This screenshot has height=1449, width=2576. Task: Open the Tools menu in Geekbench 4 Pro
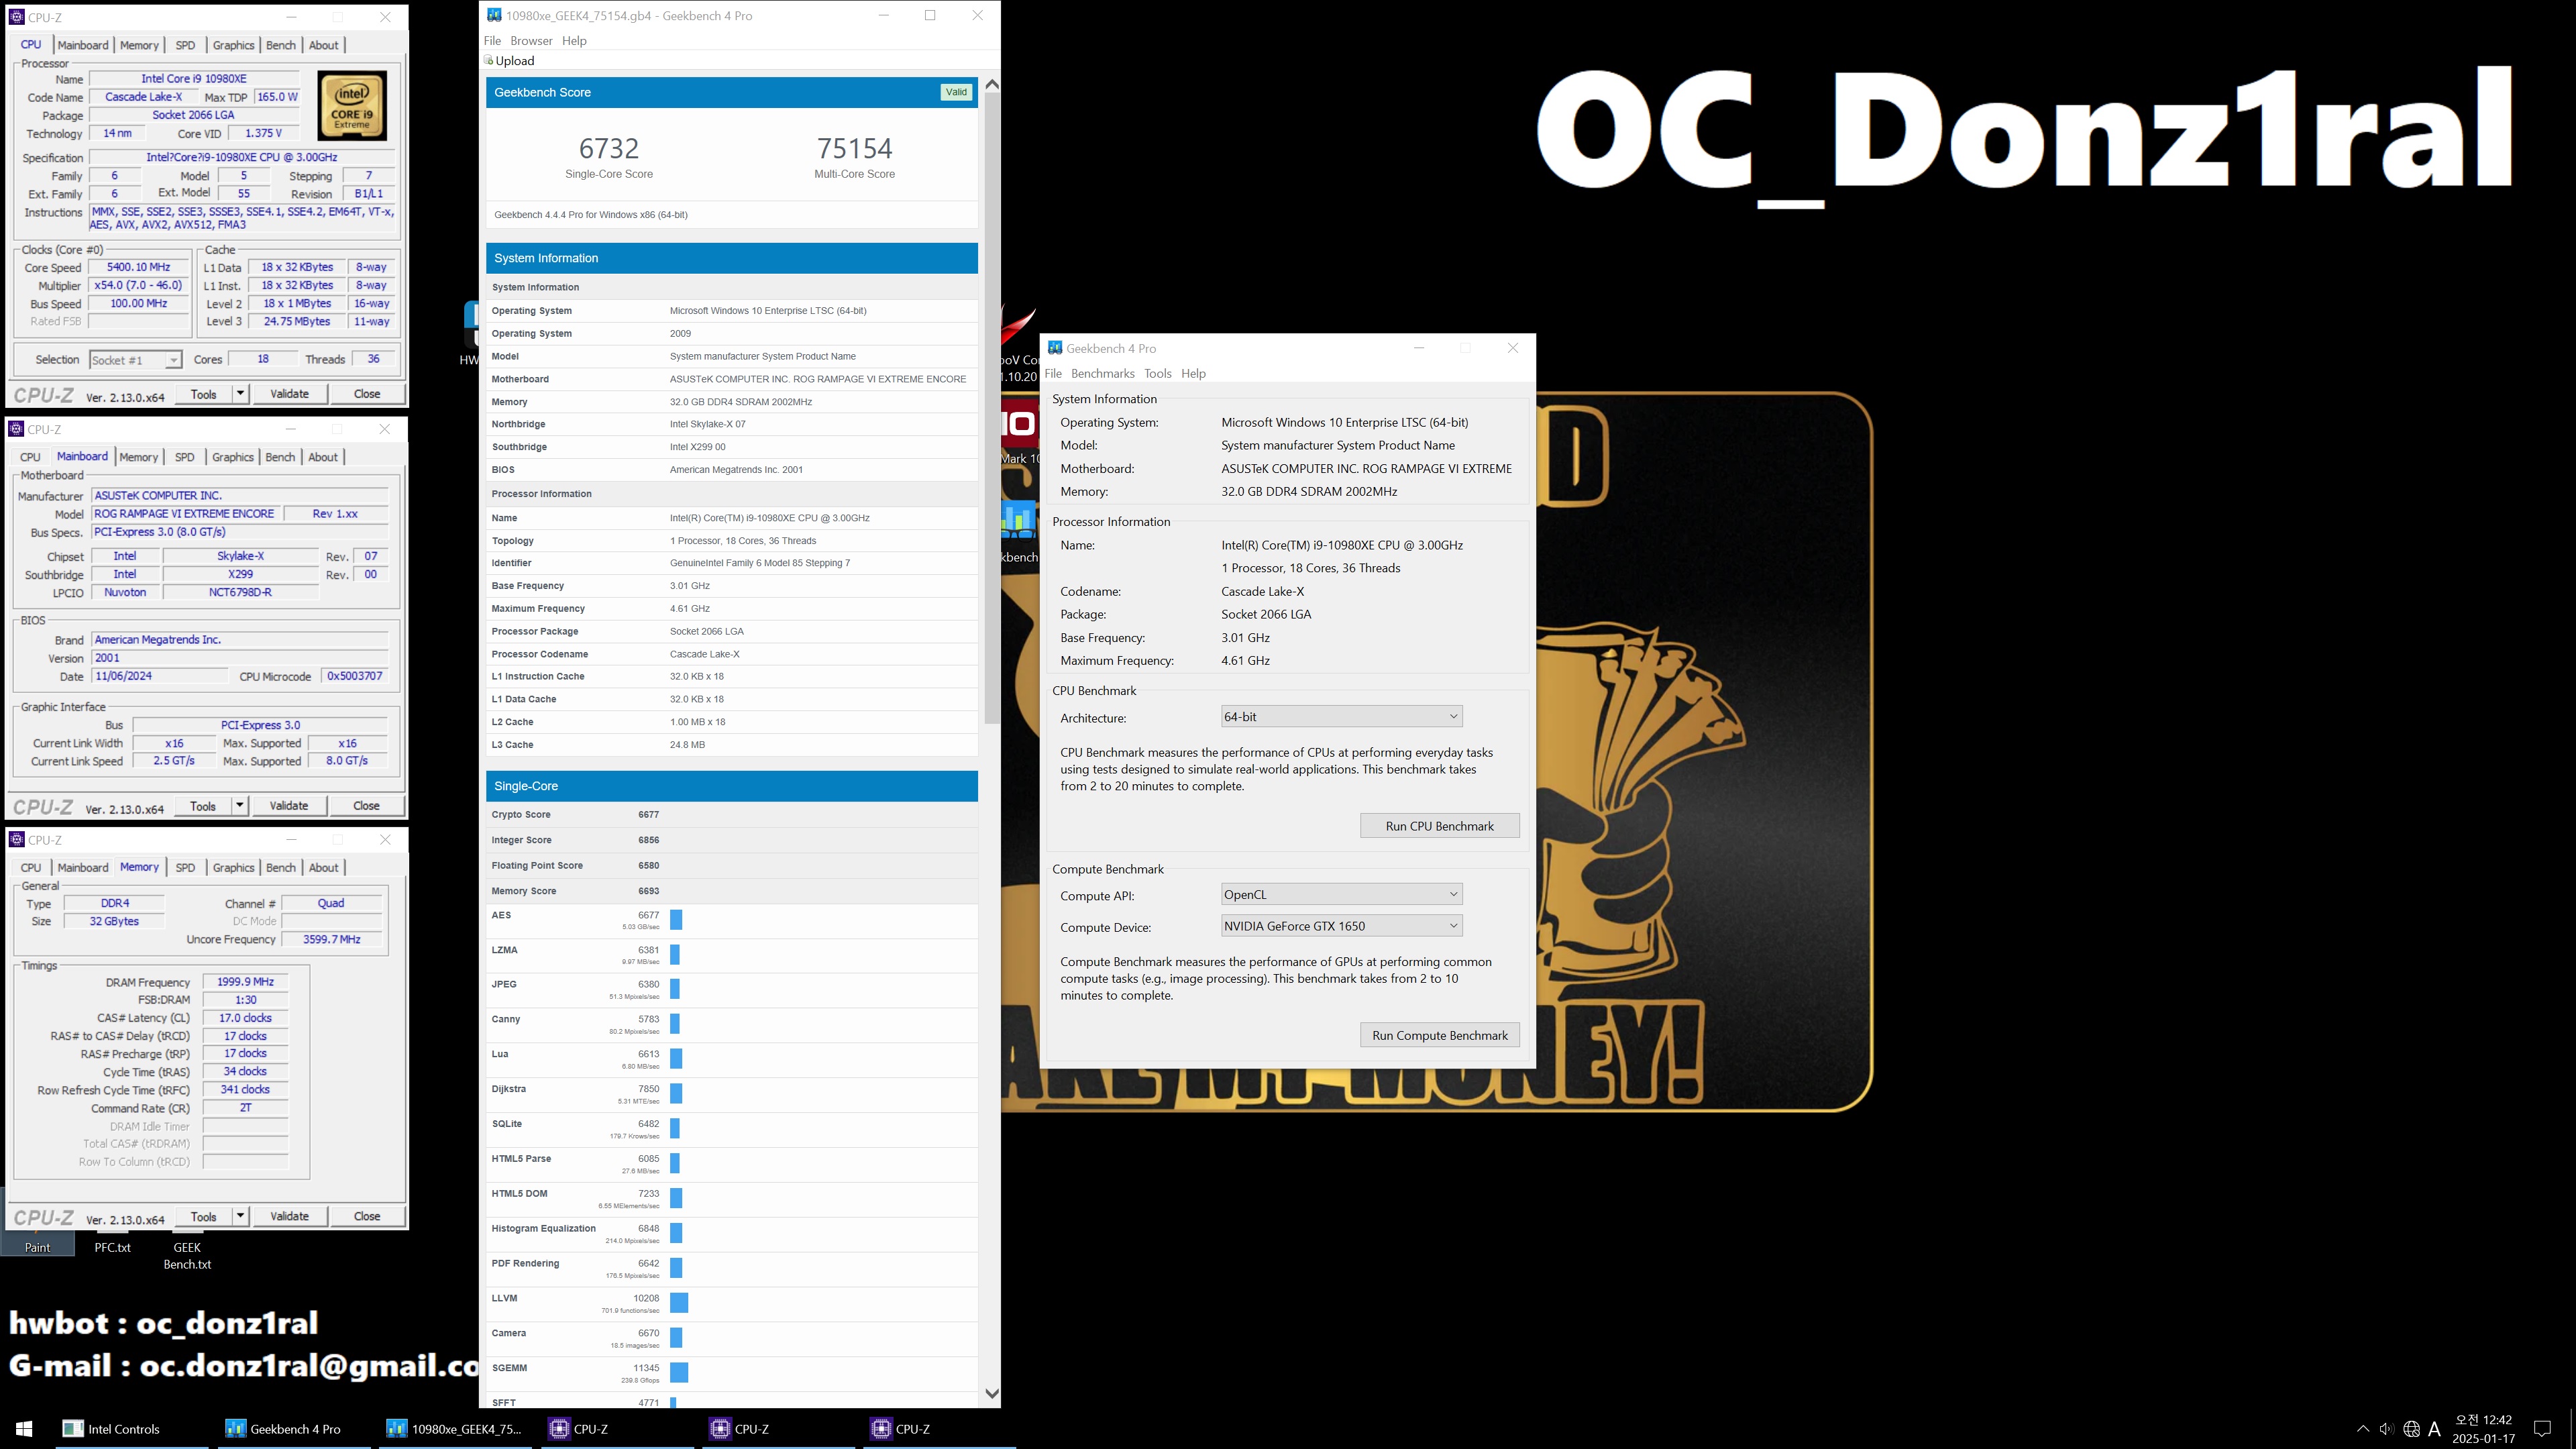pyautogui.click(x=1157, y=374)
